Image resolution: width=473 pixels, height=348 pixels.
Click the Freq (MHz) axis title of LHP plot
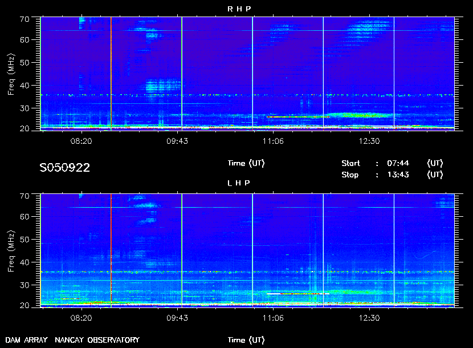(x=11, y=252)
